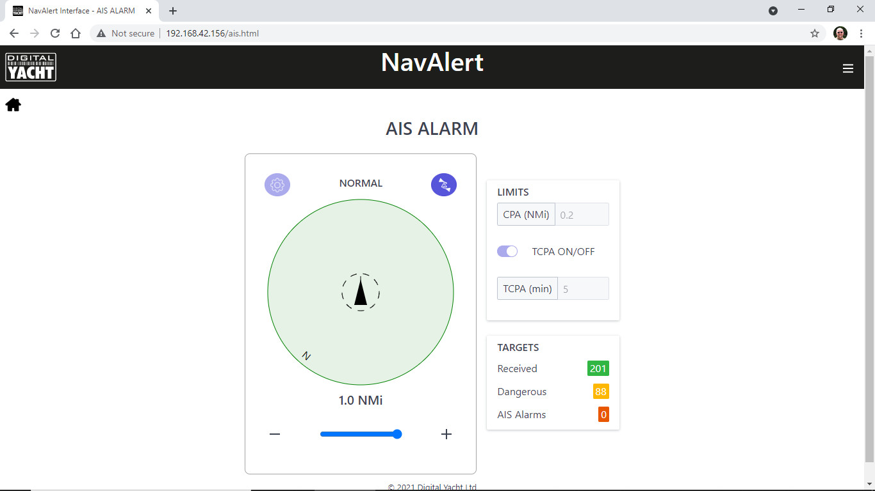This screenshot has height=491, width=875.
Task: Click the Digital Yacht logo
Action: (x=31, y=67)
